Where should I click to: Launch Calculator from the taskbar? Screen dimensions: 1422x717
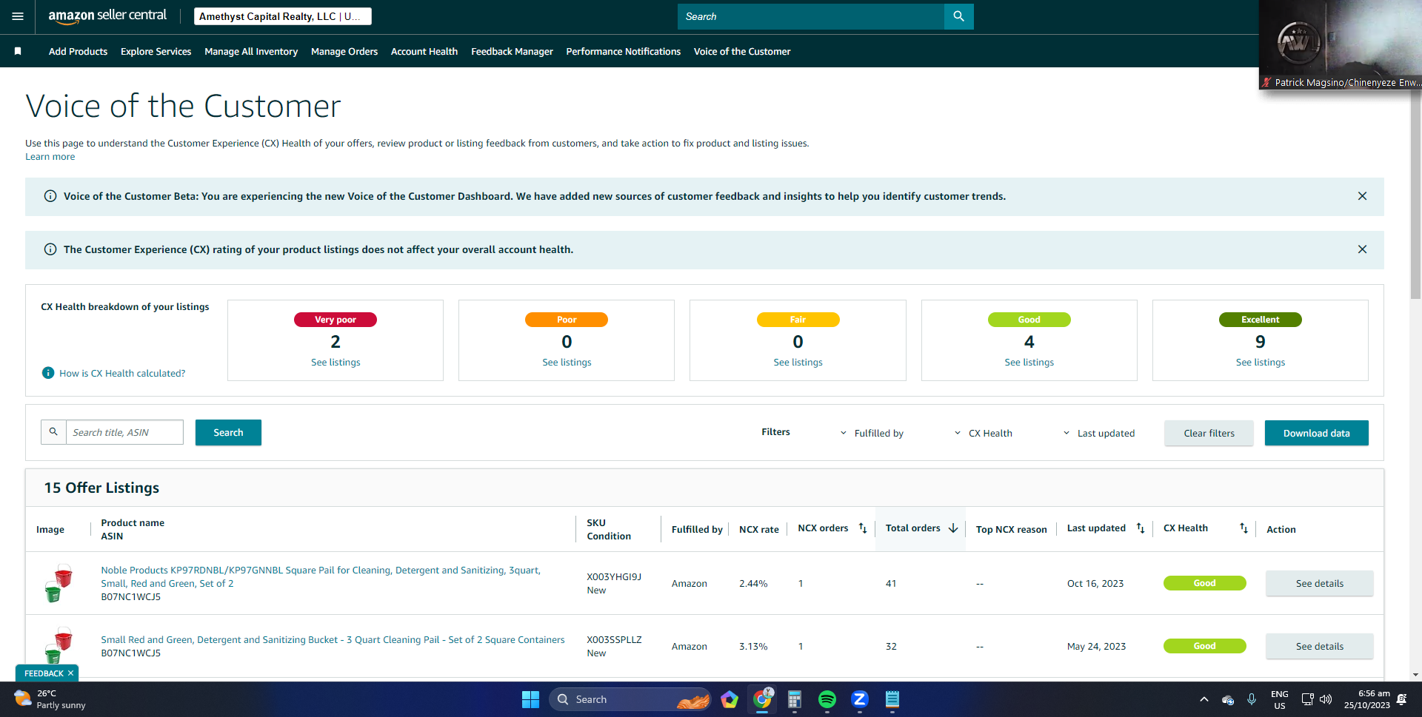795,699
